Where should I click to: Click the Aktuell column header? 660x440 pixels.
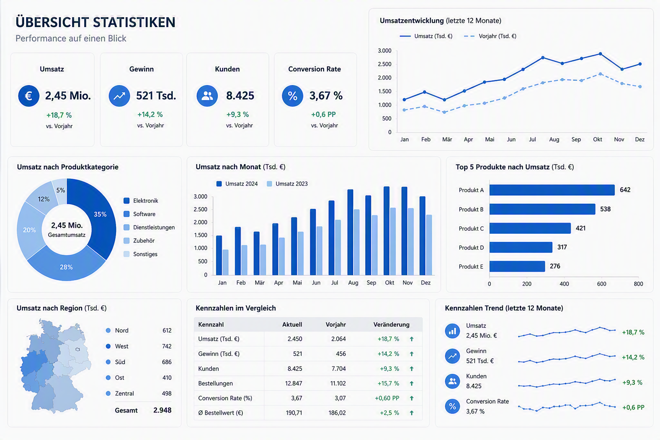click(x=292, y=324)
